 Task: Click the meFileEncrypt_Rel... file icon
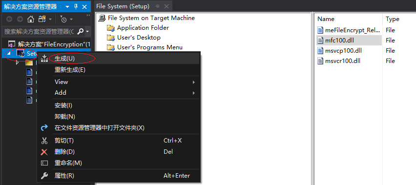[321, 30]
